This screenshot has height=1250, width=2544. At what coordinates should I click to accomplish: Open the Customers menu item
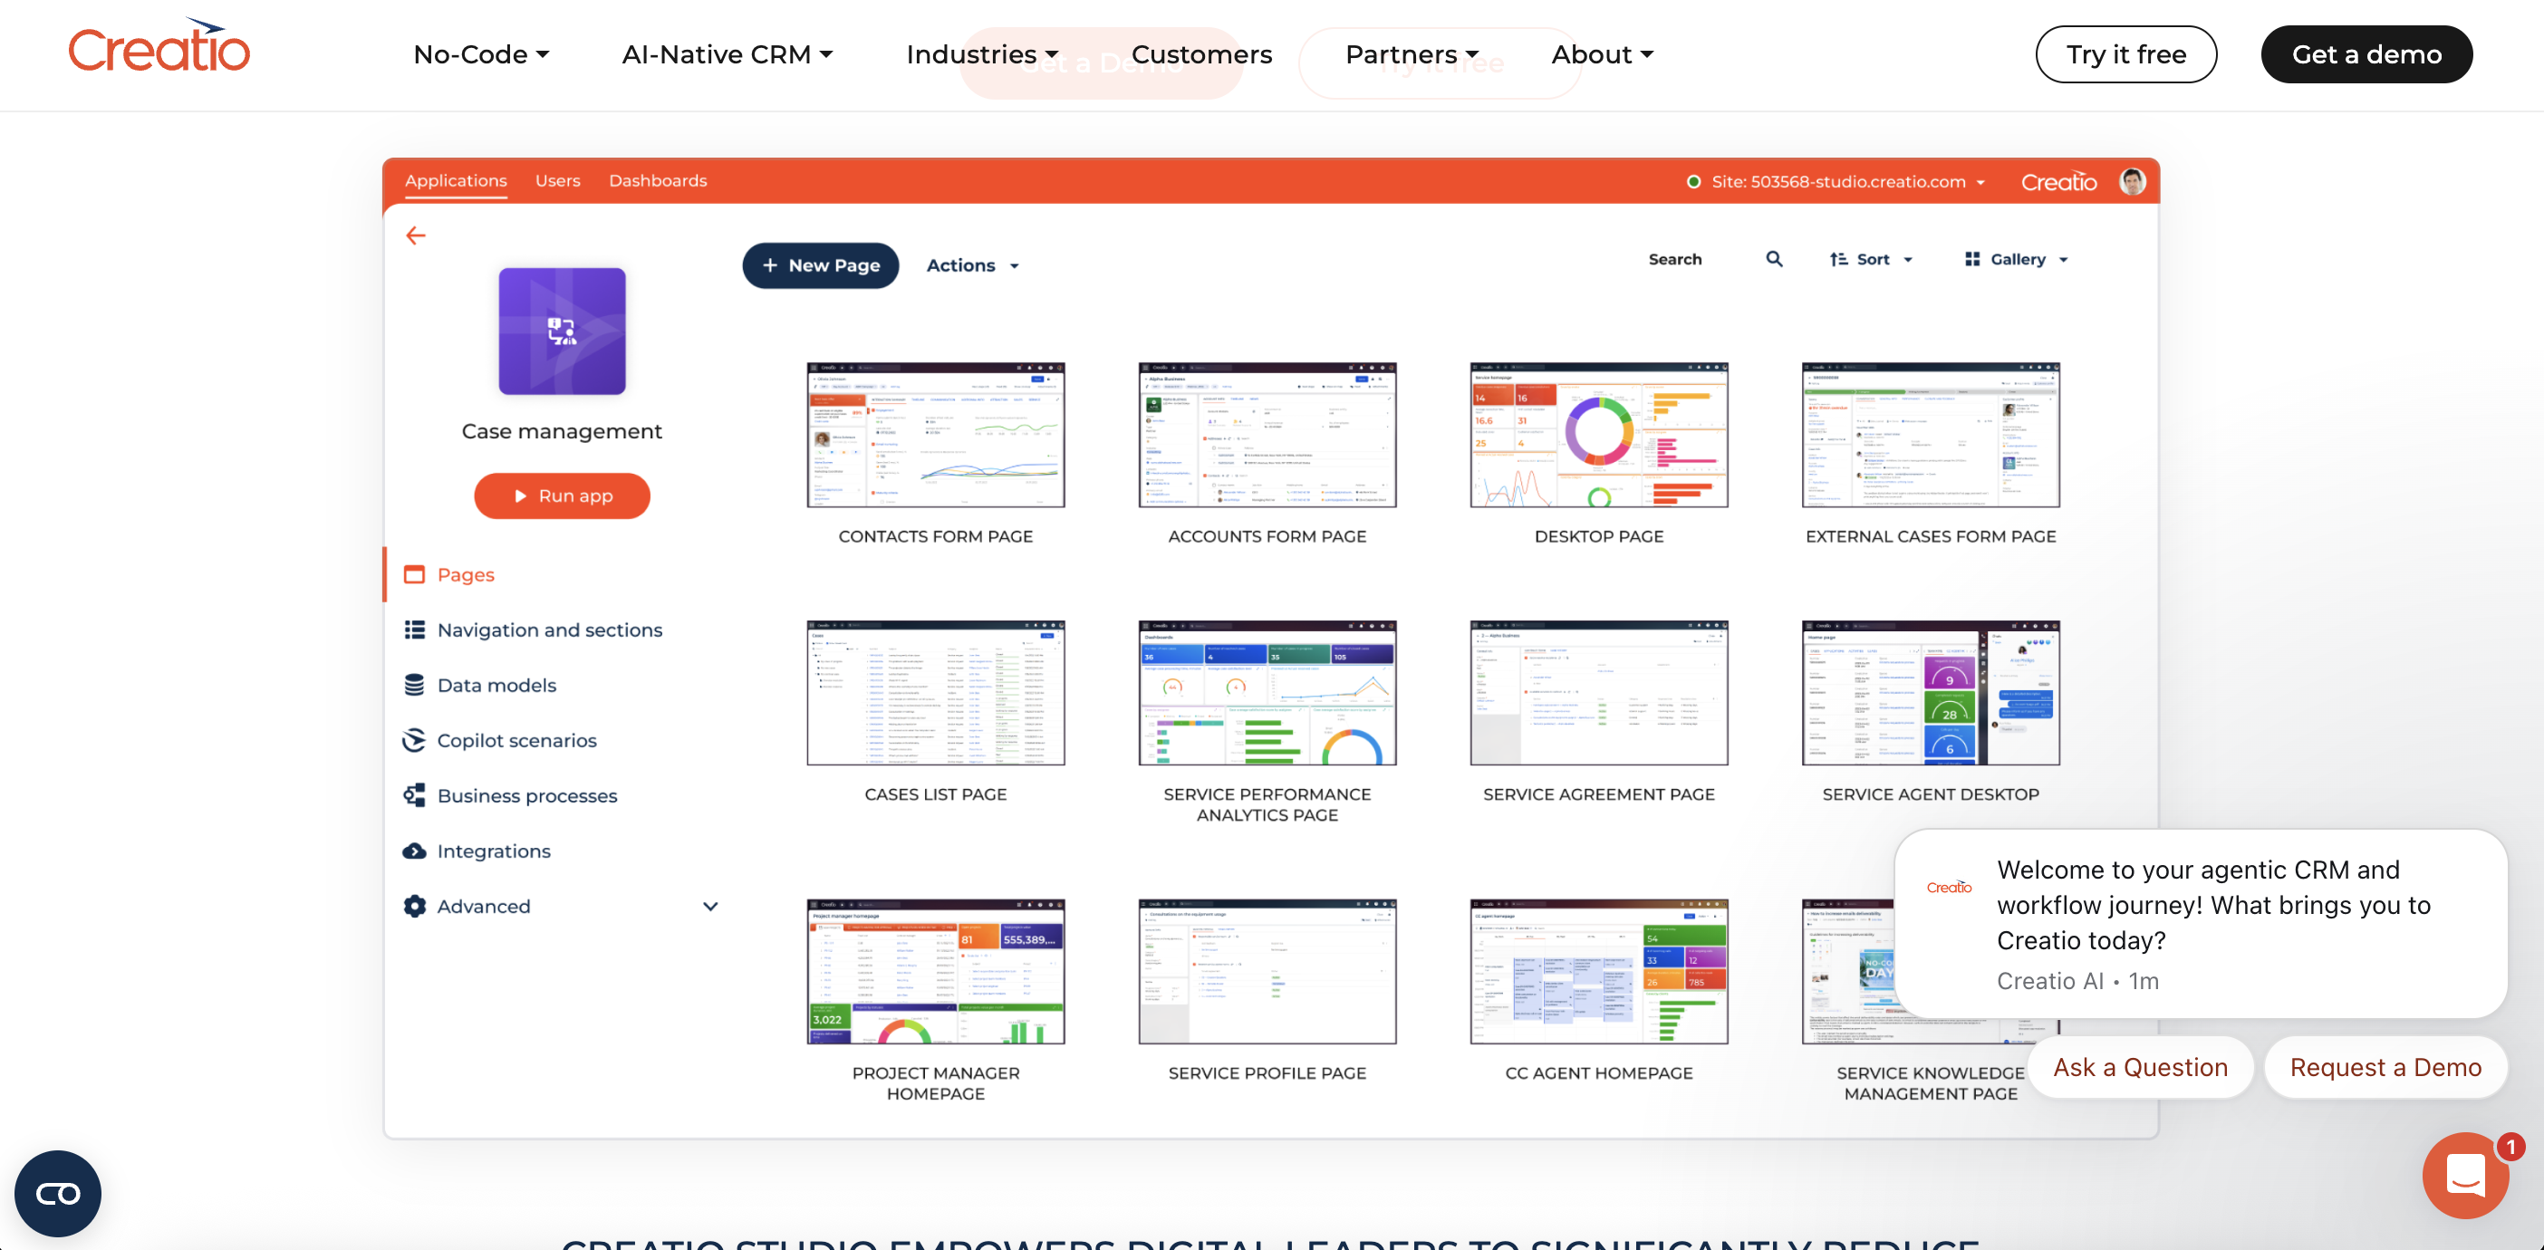point(1201,54)
